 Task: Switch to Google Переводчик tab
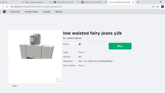[38, 2]
